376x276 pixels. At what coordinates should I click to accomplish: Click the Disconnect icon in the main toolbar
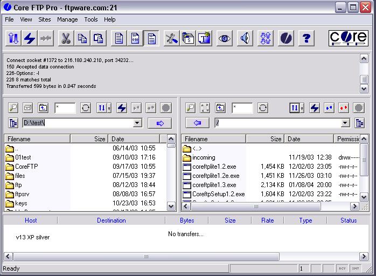(46, 38)
